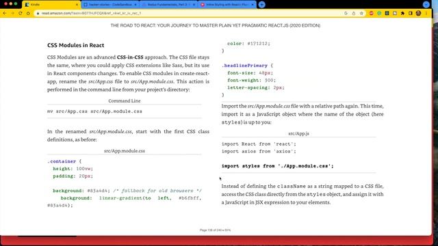Viewport: 438px width, 246px height.
Task: Click the 'fallback for old browsers' comment
Action: (x=157, y=191)
